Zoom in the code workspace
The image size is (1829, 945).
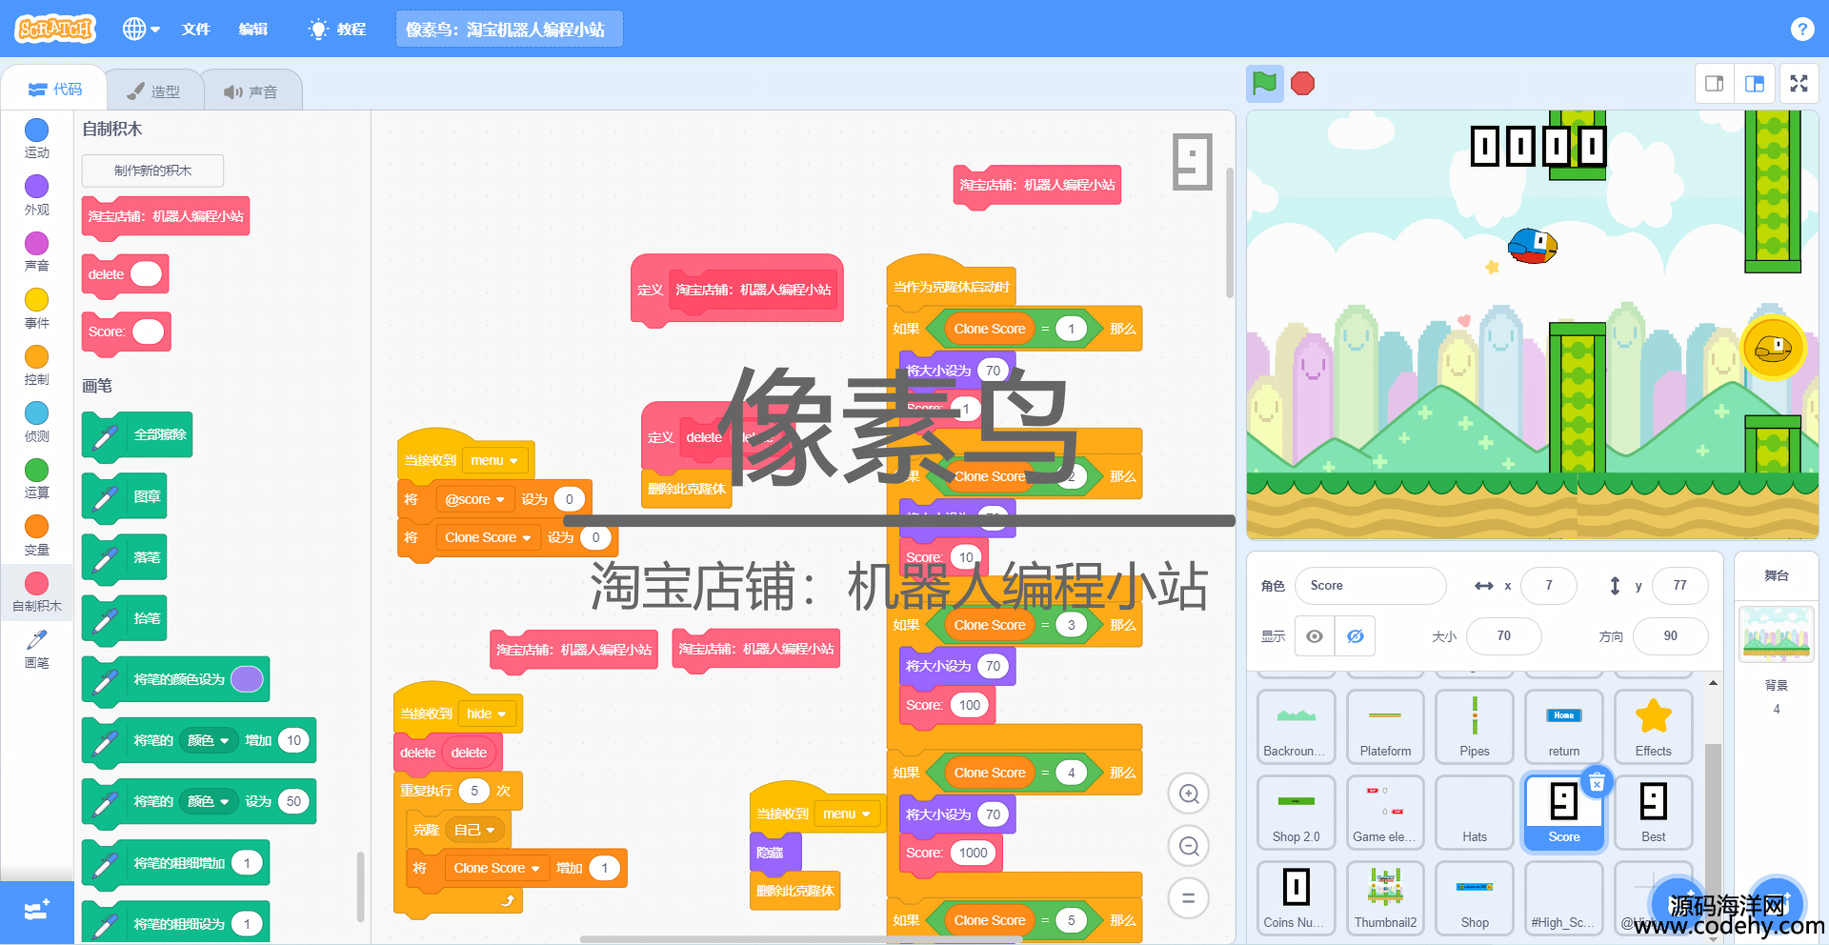coord(1189,794)
